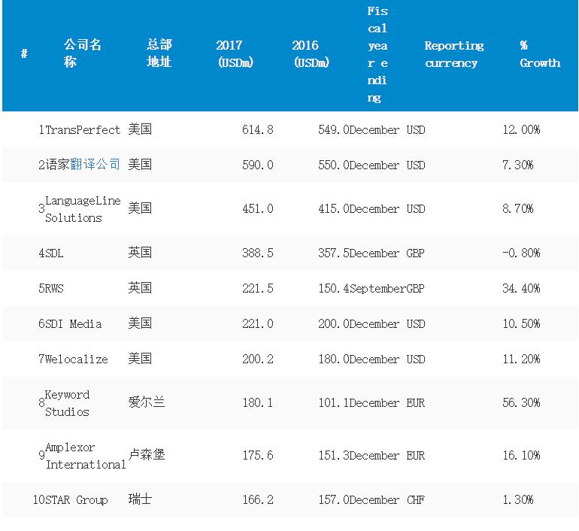Click 爱尔兰 headquarters cell
Viewport: 579px width, 531px height.
coord(147,402)
